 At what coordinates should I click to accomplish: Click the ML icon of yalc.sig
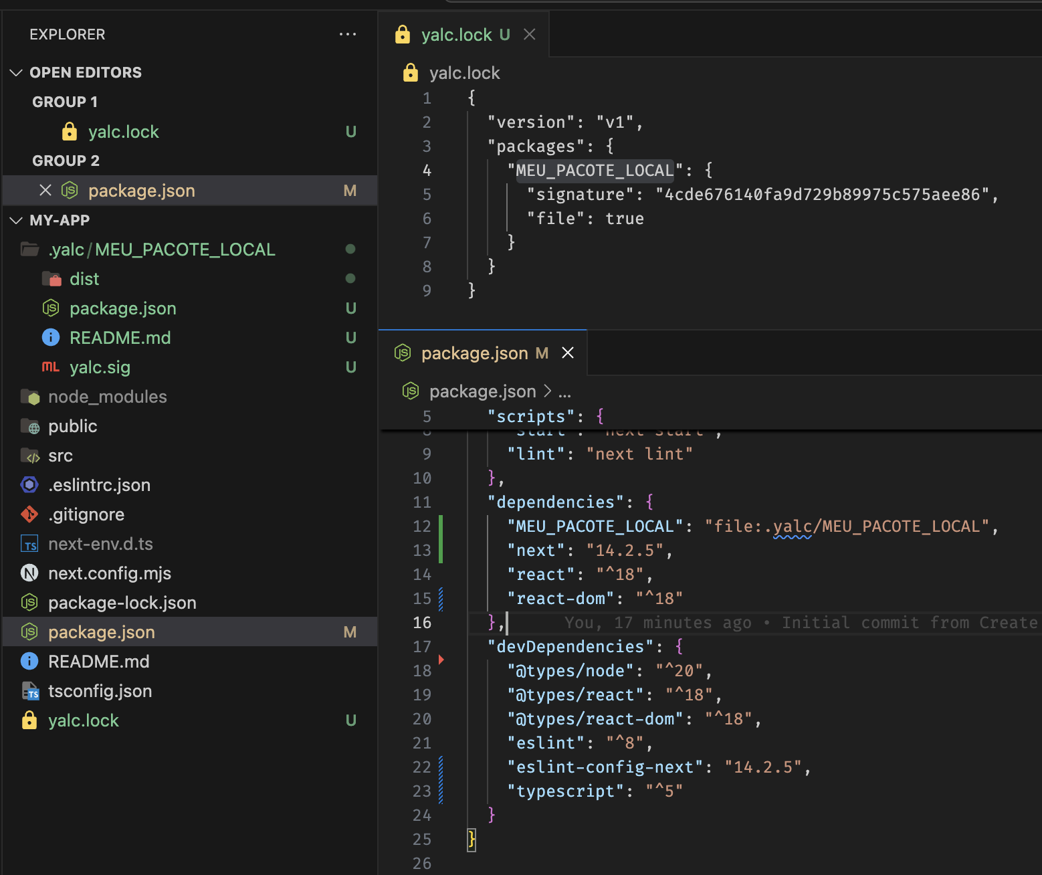(51, 367)
